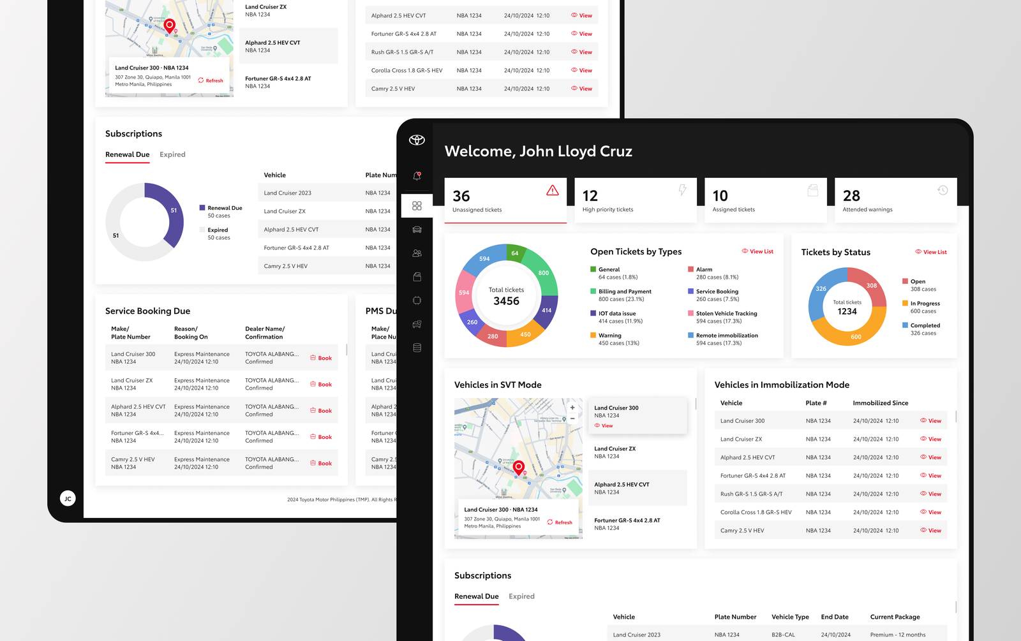Click the Toyota logo in the sidebar
This screenshot has width=1021, height=641.
(417, 140)
